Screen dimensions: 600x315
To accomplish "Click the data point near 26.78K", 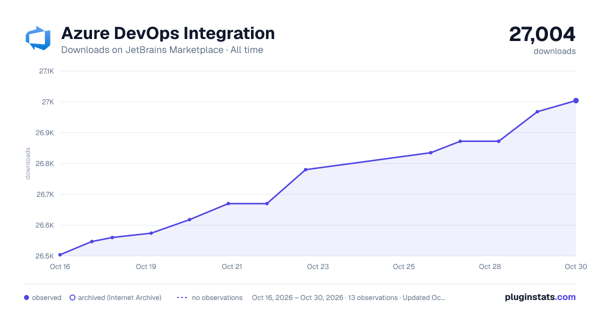I will 305,169.
